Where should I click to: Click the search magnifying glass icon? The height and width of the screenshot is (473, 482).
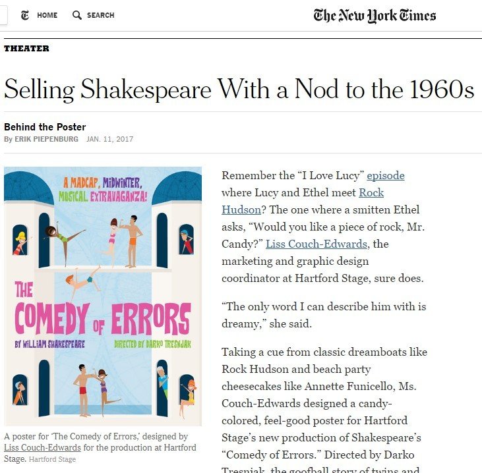click(77, 15)
